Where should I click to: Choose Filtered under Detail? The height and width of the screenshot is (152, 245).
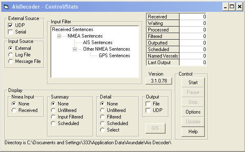(102, 117)
